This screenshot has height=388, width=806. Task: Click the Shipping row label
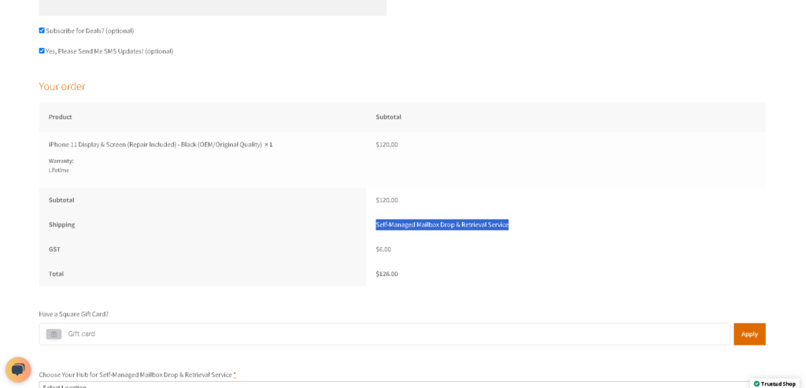61,224
